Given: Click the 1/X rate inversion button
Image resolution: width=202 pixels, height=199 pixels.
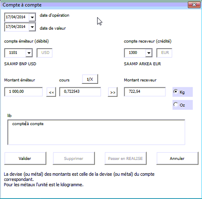Looking at the screenshot, I should tap(90, 79).
